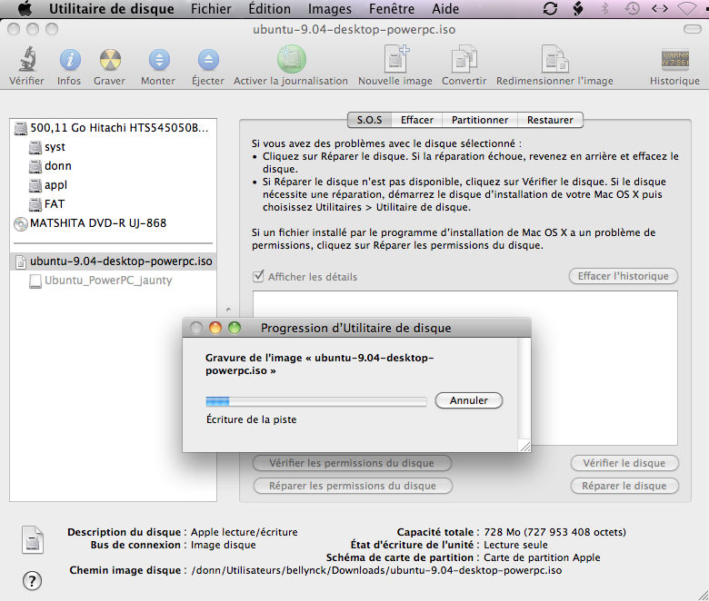Click Vérifier le disque button
709x601 pixels.
[624, 463]
